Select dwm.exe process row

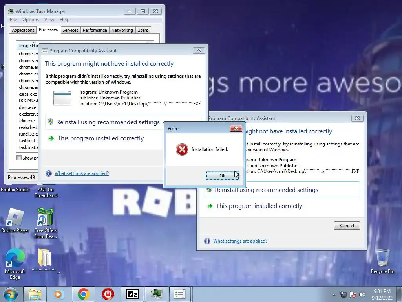coord(28,107)
